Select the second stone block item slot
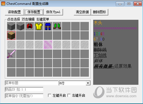 [x=20, y=26]
